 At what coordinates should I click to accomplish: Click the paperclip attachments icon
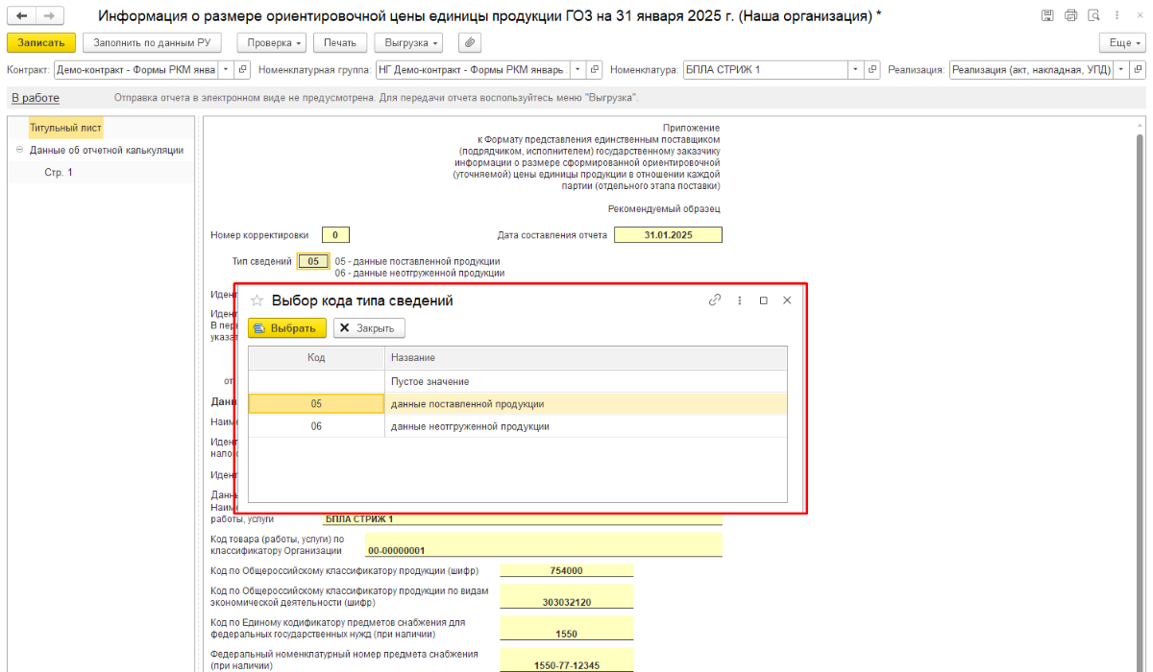(x=470, y=43)
